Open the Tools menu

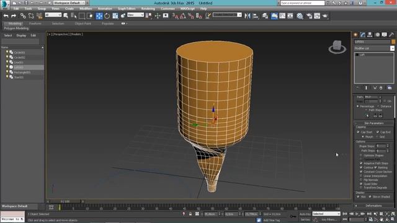pos(28,9)
